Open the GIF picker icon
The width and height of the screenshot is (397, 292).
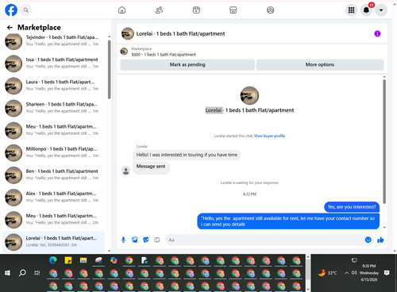click(157, 240)
